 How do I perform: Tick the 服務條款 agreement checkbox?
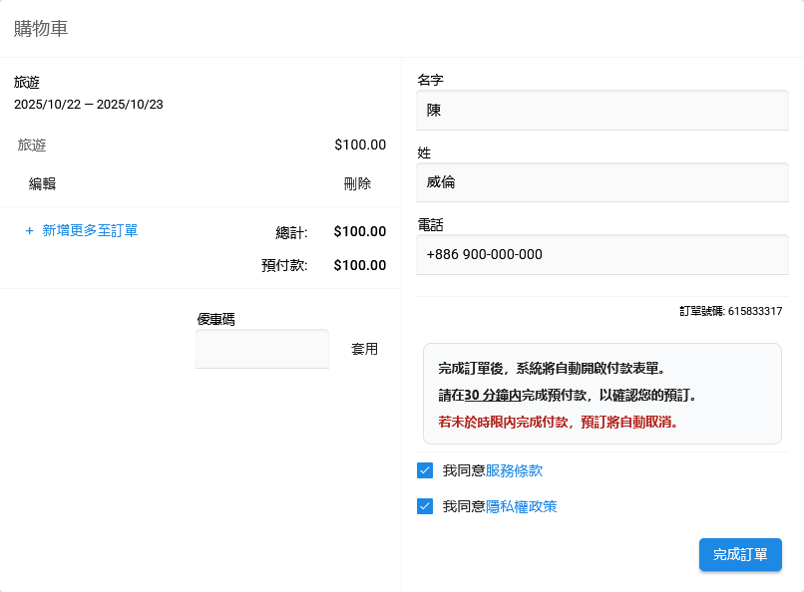click(425, 470)
